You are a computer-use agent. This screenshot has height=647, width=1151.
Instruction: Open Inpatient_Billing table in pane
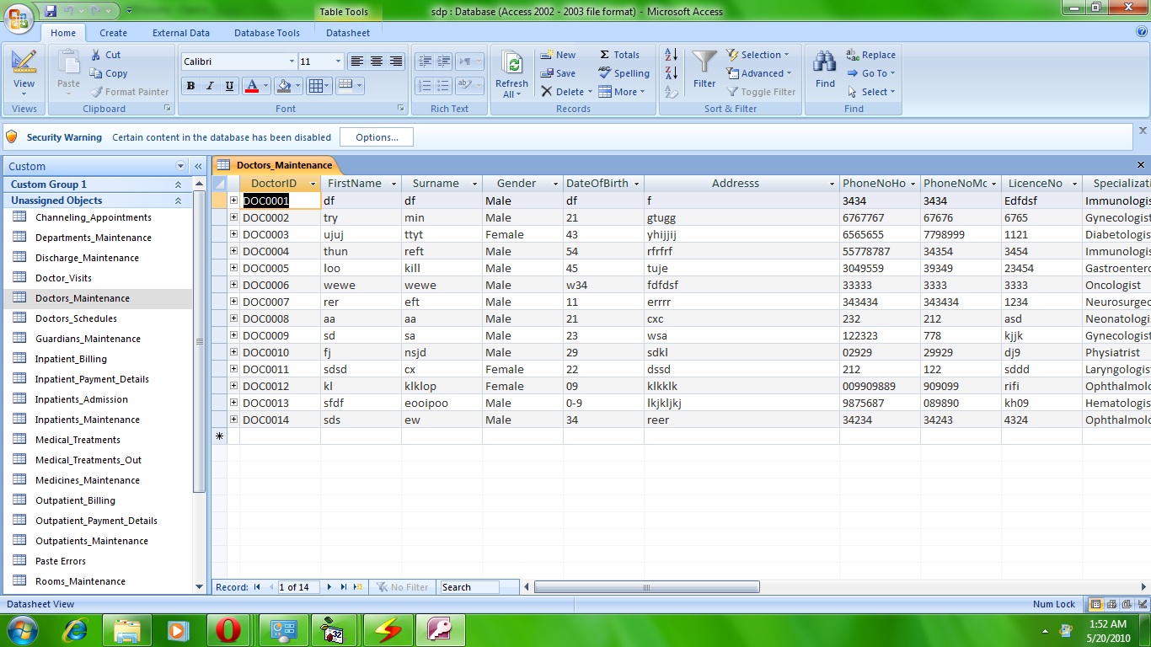71,359
